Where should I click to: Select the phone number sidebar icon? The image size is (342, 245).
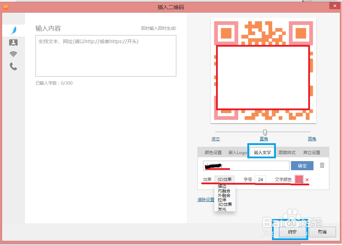point(13,66)
